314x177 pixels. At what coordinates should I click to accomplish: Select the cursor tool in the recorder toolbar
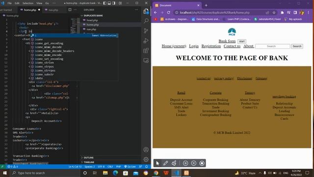click(x=157, y=163)
